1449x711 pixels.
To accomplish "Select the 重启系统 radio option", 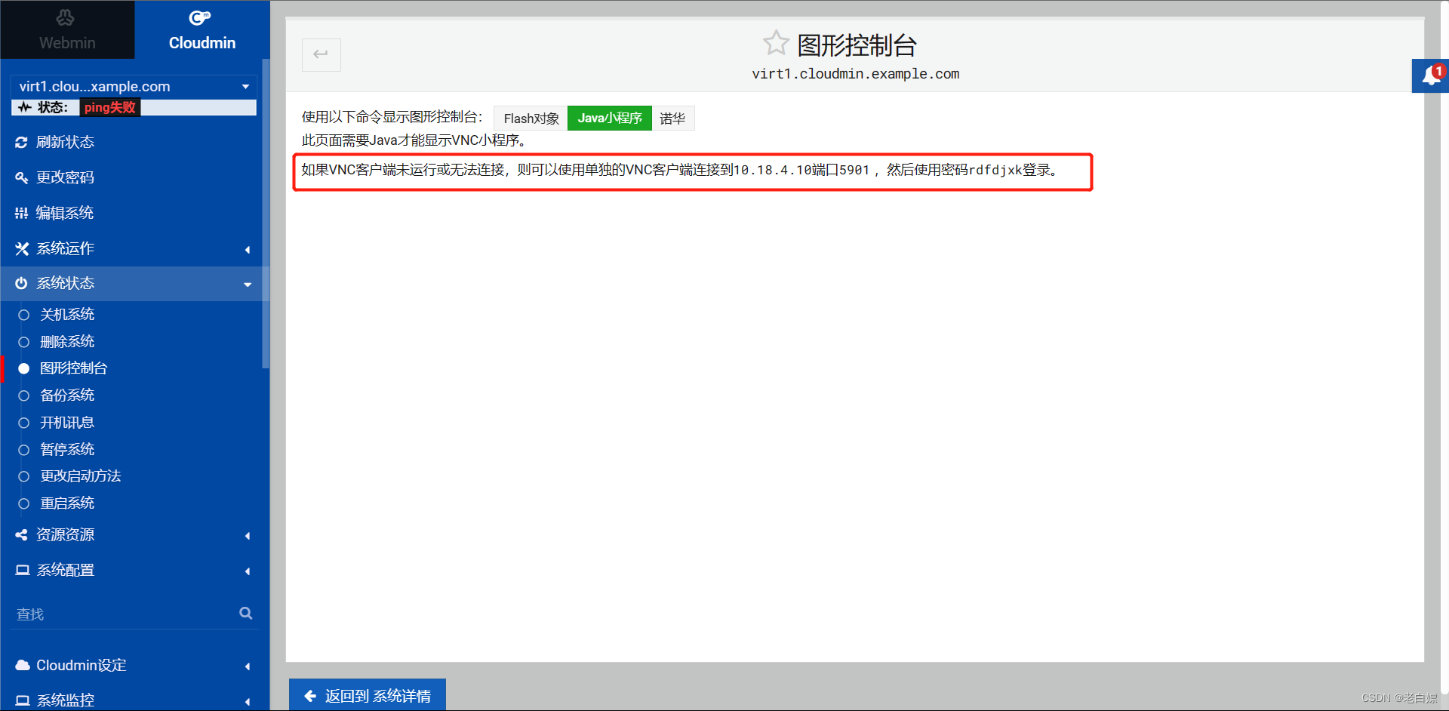I will tap(24, 503).
